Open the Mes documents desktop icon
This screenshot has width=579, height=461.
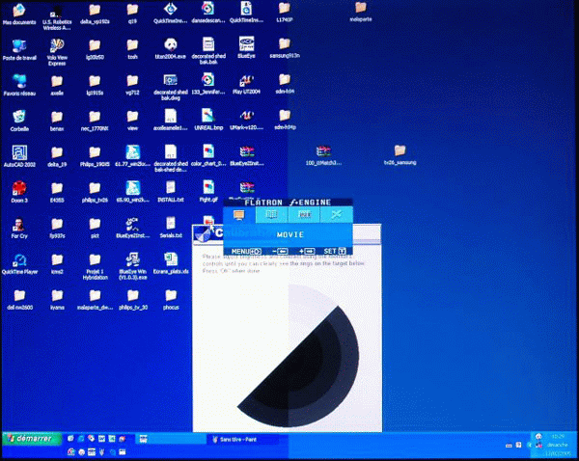[19, 14]
